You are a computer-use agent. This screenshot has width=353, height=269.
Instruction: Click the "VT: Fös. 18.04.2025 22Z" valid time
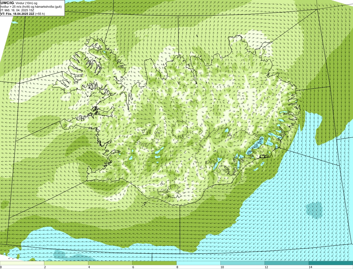point(17,14)
